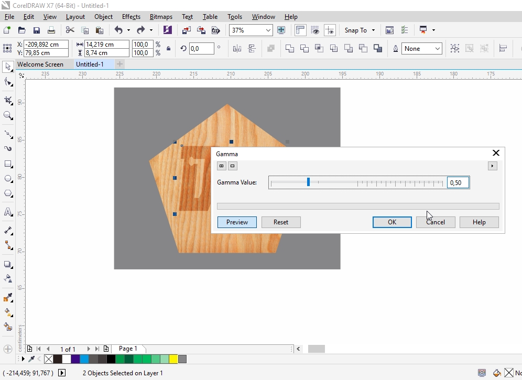
Task: Select the Zoom tool in the toolbox
Action: (x=7, y=116)
